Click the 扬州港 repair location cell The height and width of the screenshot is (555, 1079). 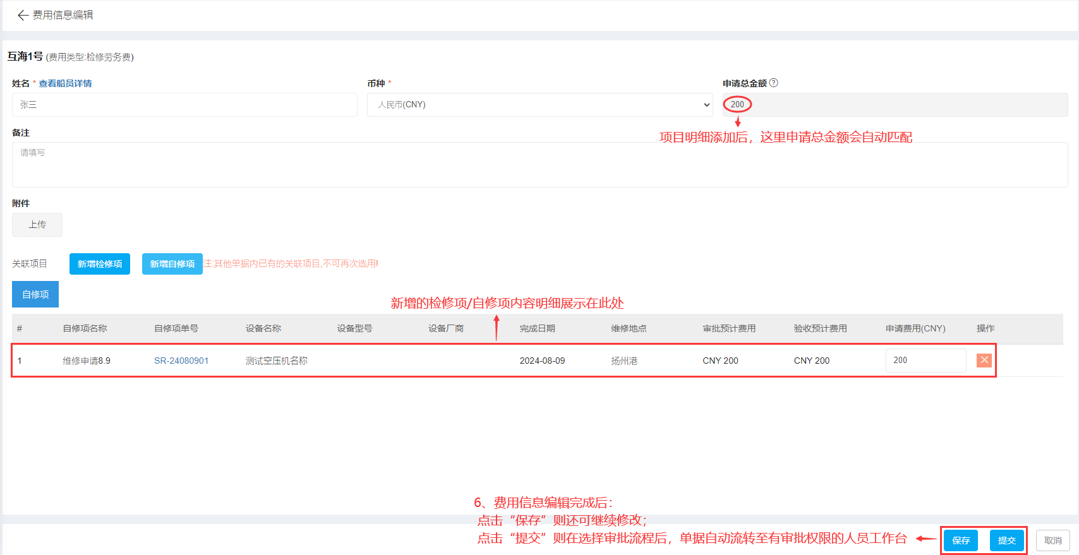[624, 361]
